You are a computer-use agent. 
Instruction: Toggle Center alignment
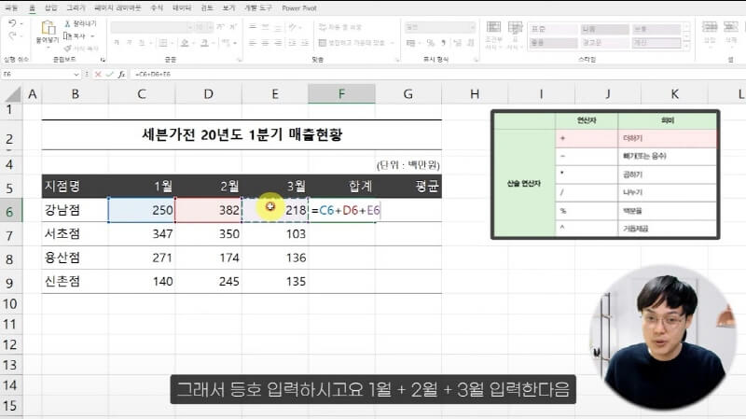pos(265,43)
